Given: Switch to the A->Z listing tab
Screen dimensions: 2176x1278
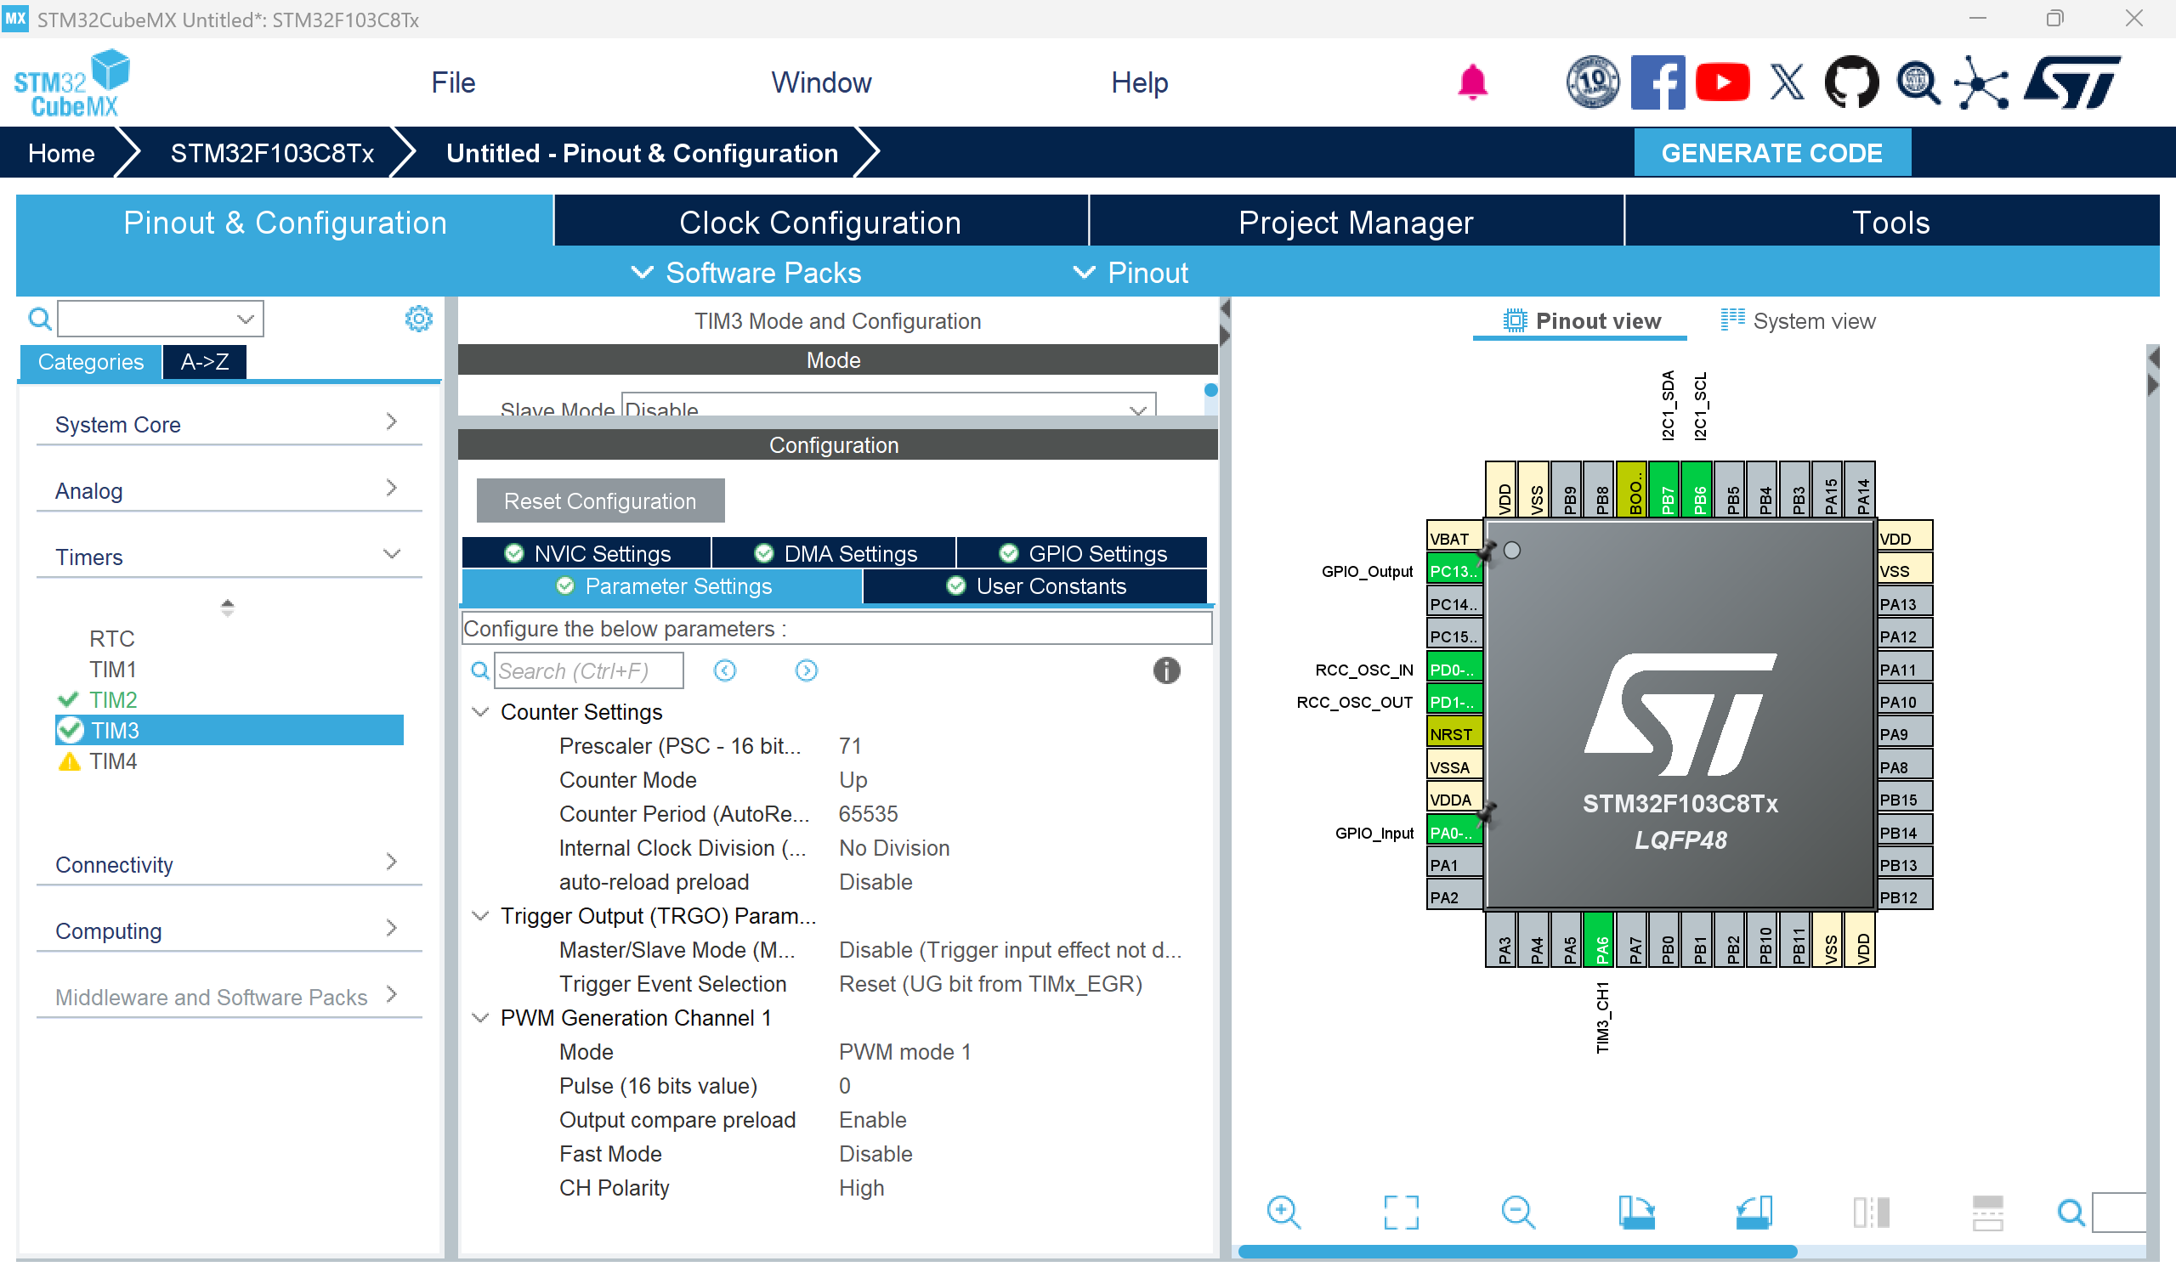Looking at the screenshot, I should (x=205, y=362).
